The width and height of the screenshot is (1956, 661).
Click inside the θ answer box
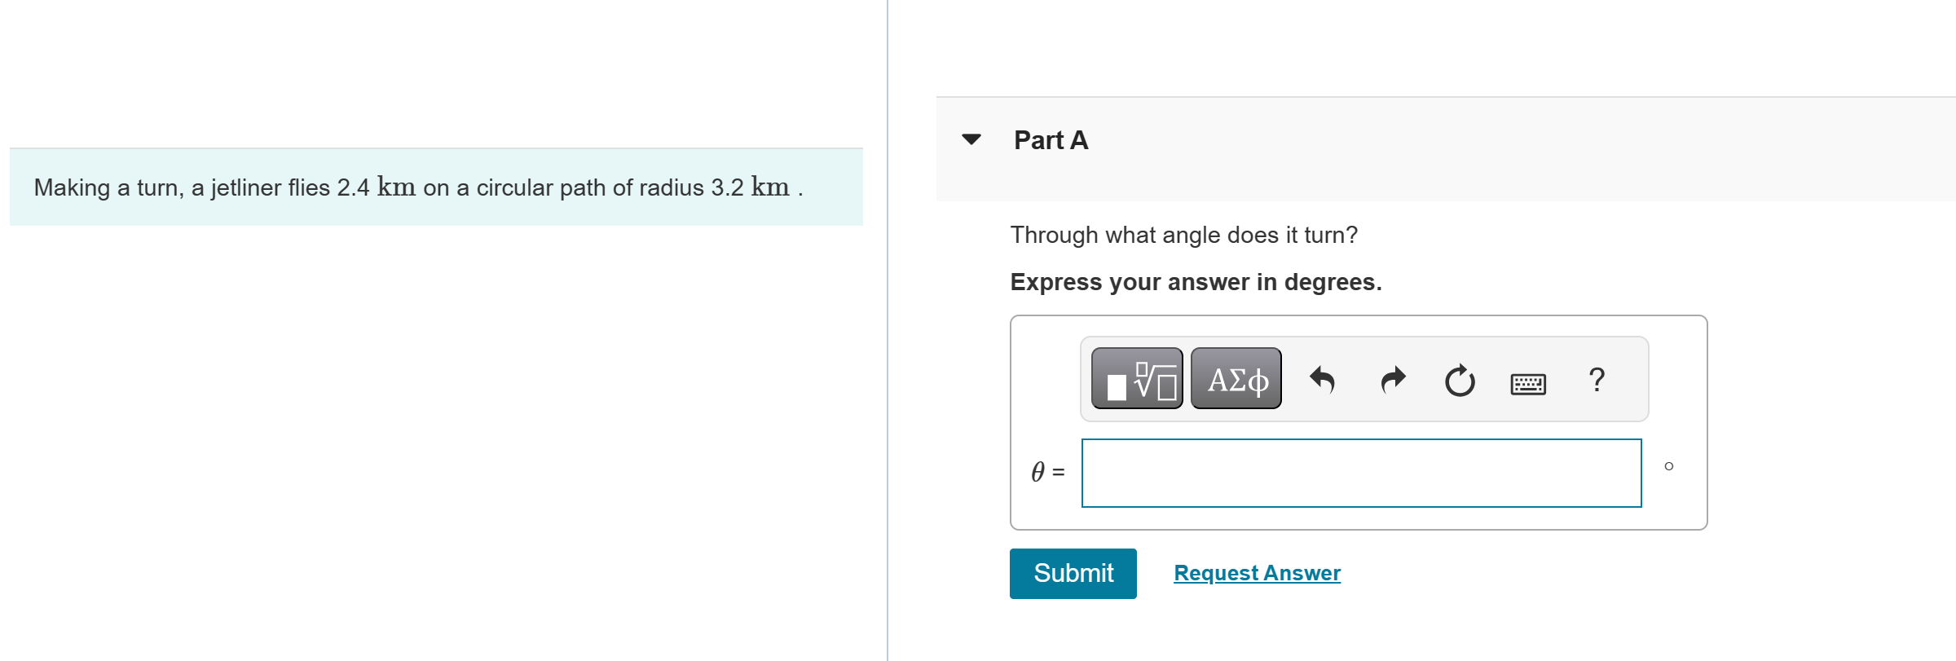click(1360, 473)
